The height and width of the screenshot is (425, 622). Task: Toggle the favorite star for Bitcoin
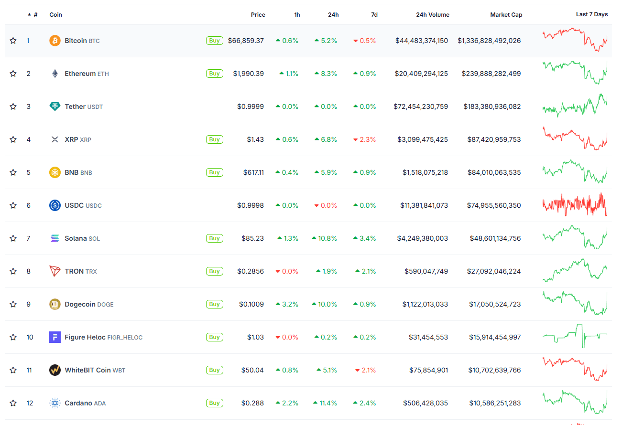13,41
